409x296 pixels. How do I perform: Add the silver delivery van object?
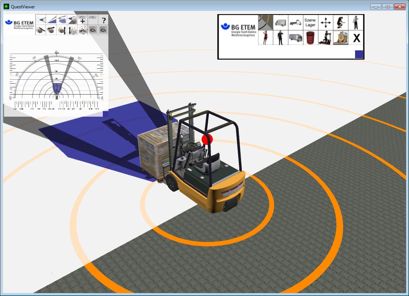click(281, 22)
